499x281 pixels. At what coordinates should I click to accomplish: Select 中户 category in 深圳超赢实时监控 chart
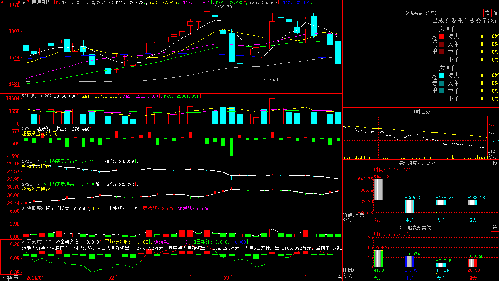(410, 220)
